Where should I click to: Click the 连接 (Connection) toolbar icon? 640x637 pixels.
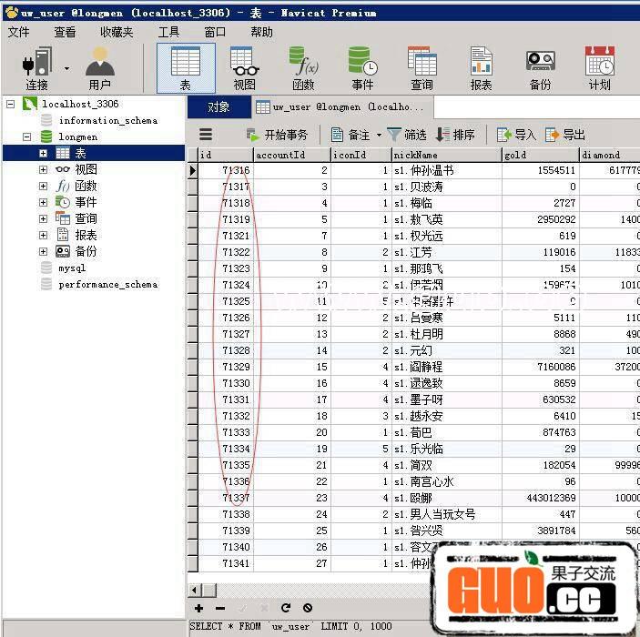pyautogui.click(x=36, y=67)
